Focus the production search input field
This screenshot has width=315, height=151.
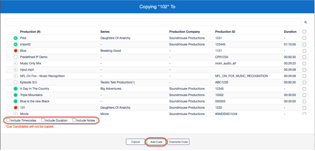pos(153,22)
